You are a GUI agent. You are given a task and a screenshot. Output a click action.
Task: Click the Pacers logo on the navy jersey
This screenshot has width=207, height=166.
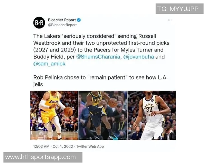[x=97, y=101]
